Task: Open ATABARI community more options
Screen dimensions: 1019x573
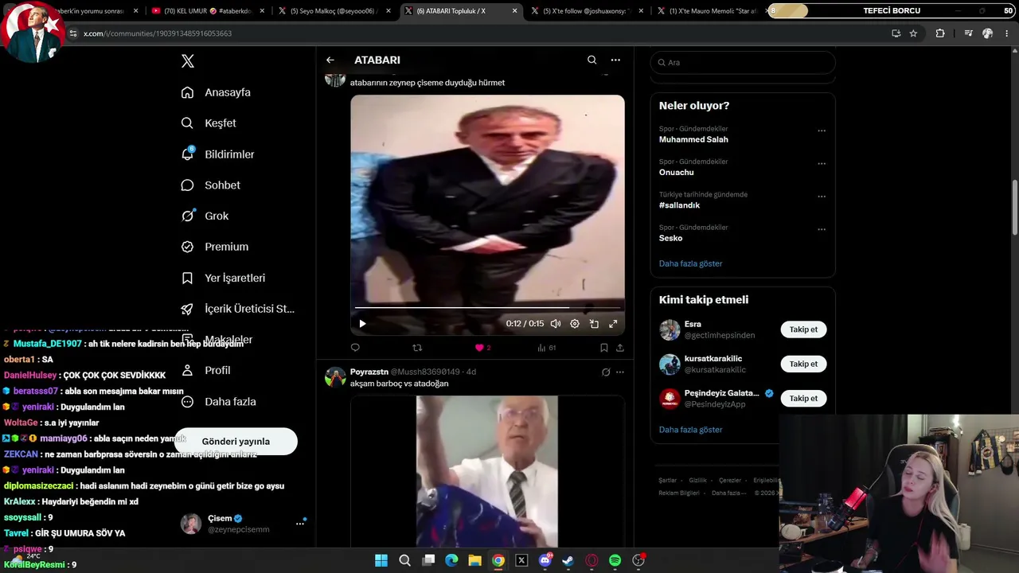Action: pyautogui.click(x=615, y=60)
